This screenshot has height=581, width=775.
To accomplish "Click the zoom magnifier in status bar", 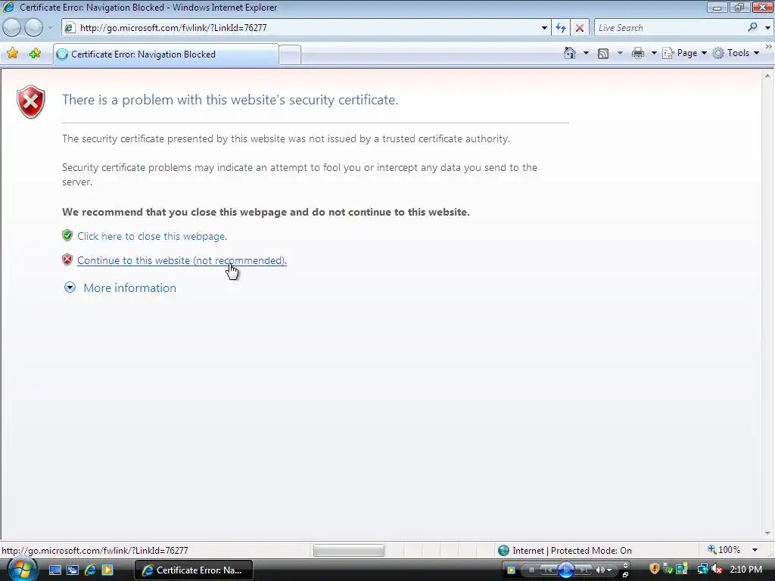I will click(x=711, y=549).
